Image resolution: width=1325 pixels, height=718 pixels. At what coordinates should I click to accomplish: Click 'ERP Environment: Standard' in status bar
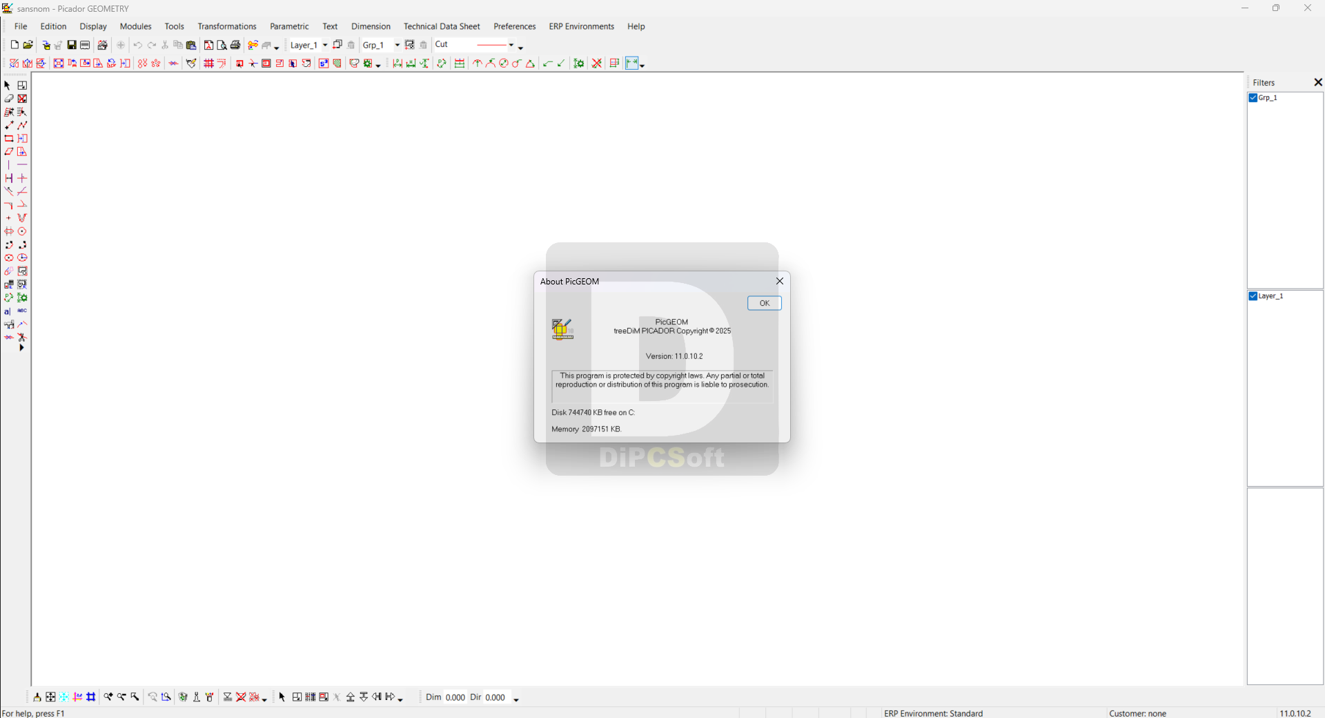click(x=933, y=713)
